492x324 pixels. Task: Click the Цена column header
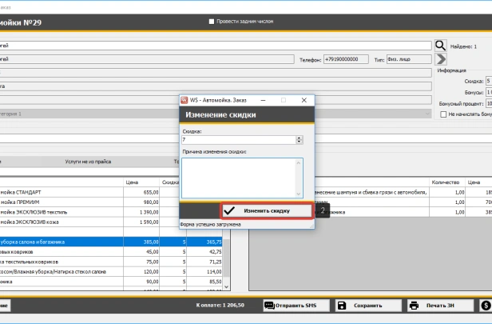coord(133,182)
